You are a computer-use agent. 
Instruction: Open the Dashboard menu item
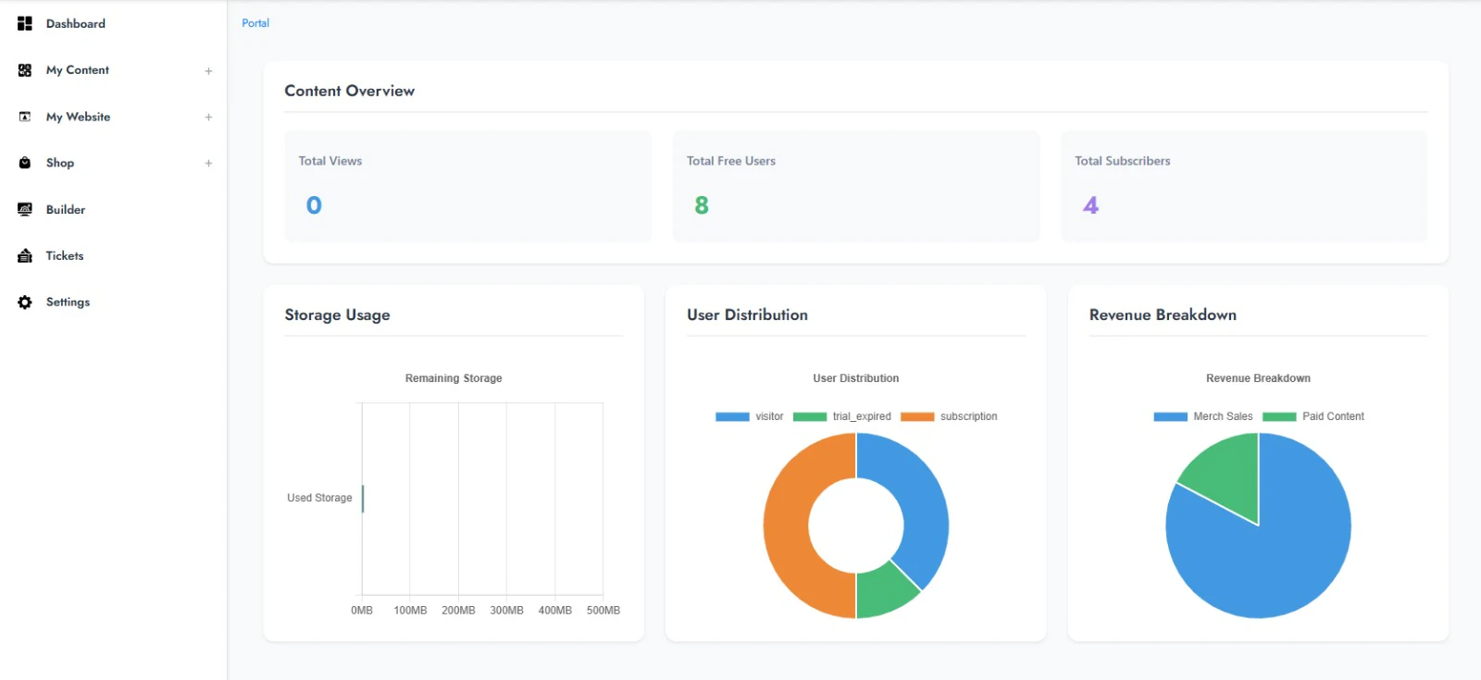tap(76, 23)
